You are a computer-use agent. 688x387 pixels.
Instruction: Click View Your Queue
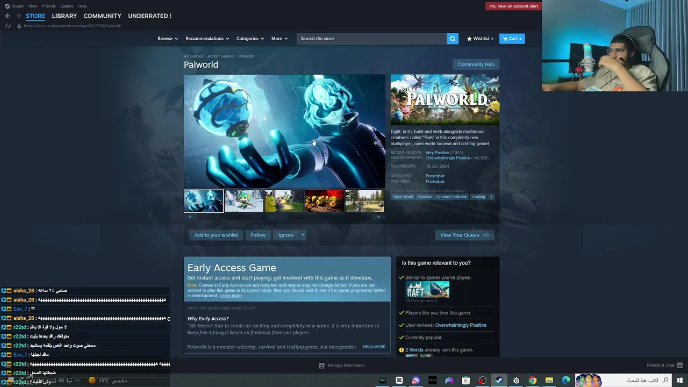[464, 235]
